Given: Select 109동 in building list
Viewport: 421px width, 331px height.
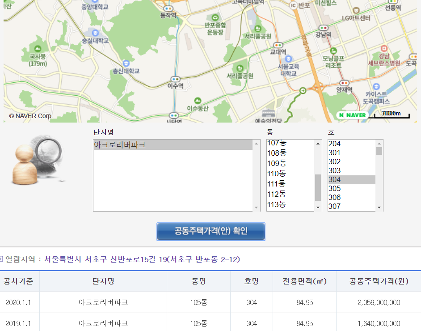Looking at the screenshot, I should click(290, 163).
